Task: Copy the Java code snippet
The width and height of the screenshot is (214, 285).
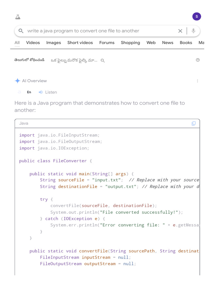Action: 194,123
